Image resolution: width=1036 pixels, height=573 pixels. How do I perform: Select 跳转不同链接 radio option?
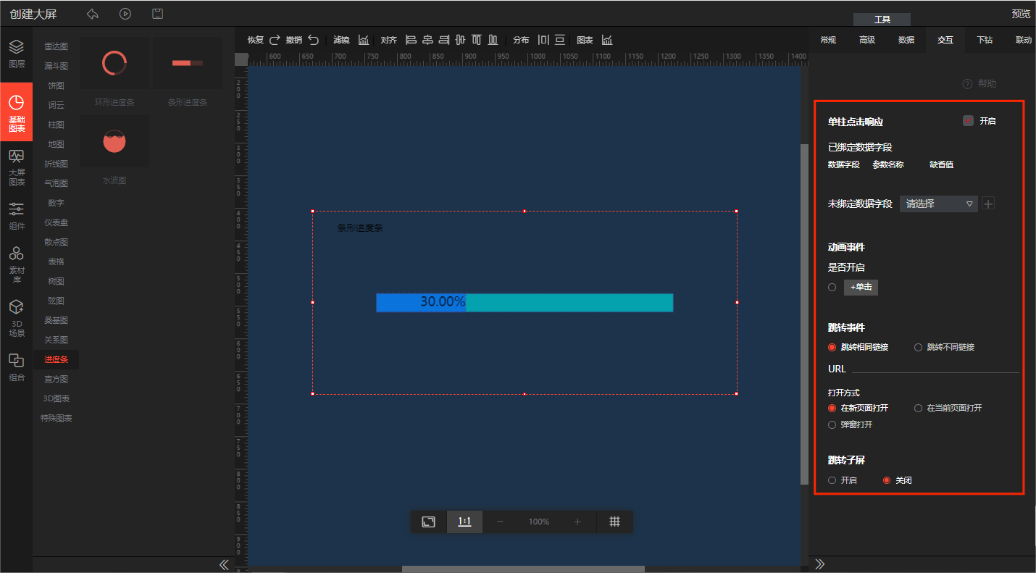[x=919, y=348]
